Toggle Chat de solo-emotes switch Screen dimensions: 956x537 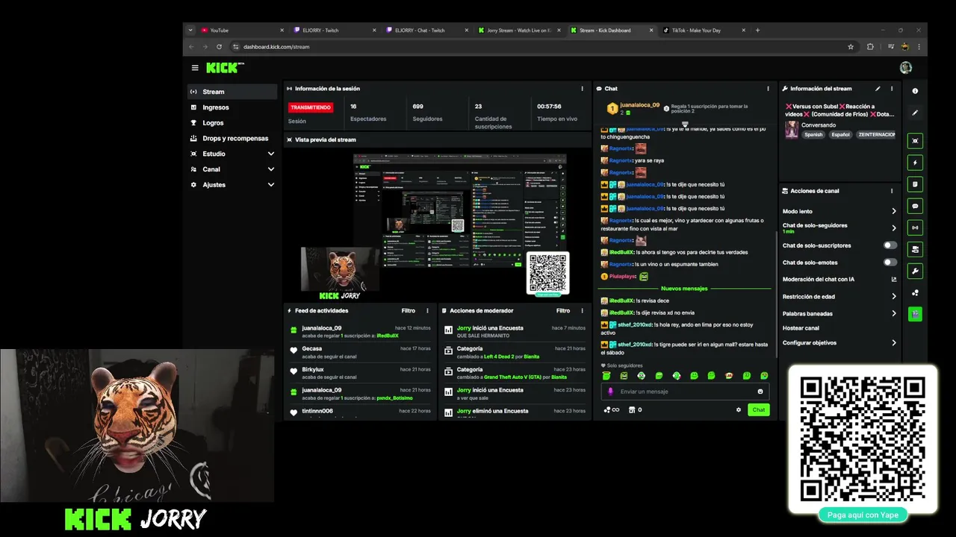pyautogui.click(x=890, y=263)
